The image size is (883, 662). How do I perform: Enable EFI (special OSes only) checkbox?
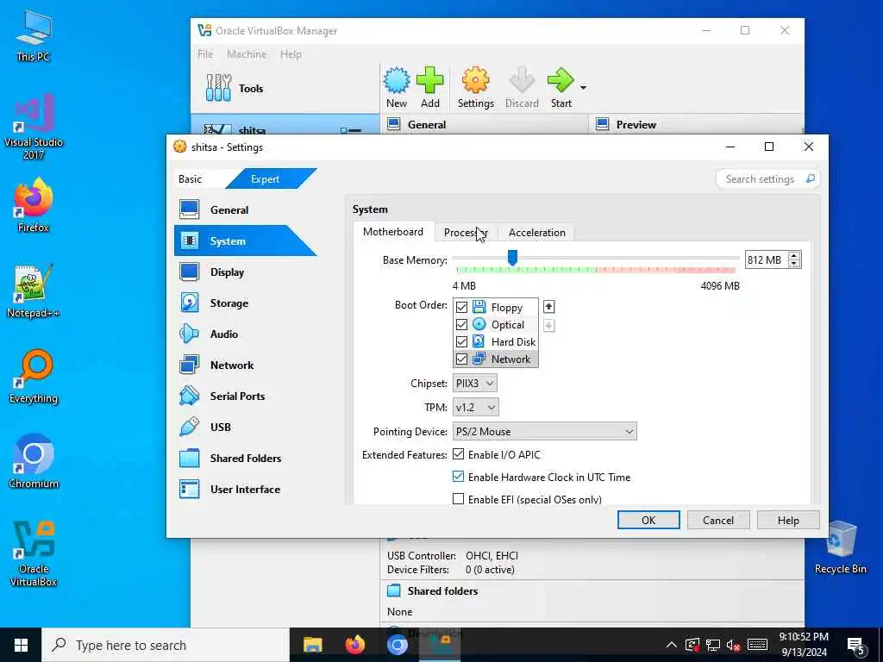(x=459, y=499)
